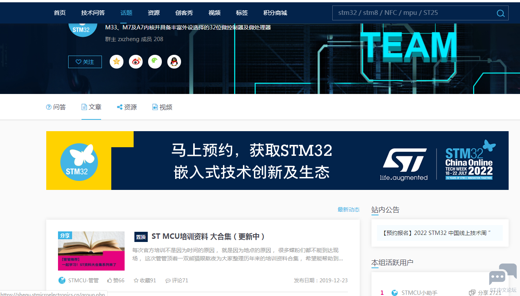Share group via the star favorites icon

116,61
